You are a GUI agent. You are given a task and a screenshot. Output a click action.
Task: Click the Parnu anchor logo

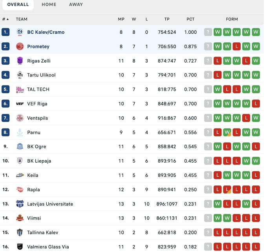point(20,132)
